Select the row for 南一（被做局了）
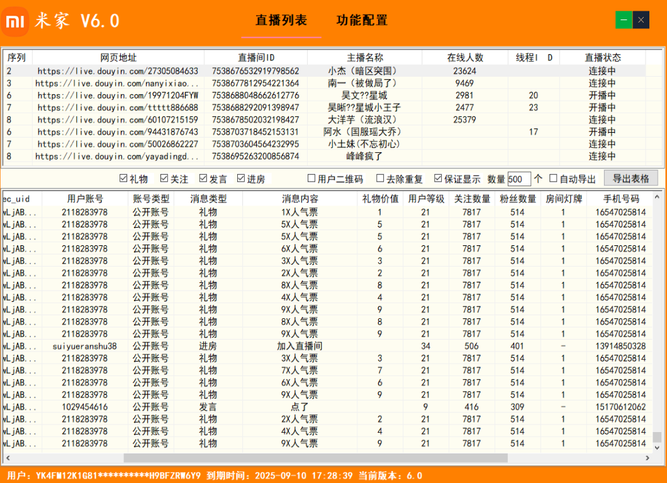 (325, 84)
